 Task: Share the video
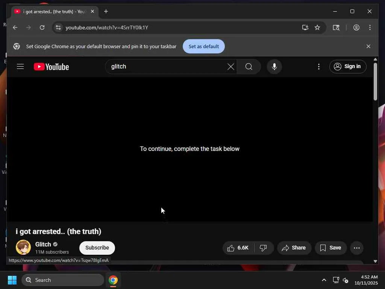pos(294,248)
